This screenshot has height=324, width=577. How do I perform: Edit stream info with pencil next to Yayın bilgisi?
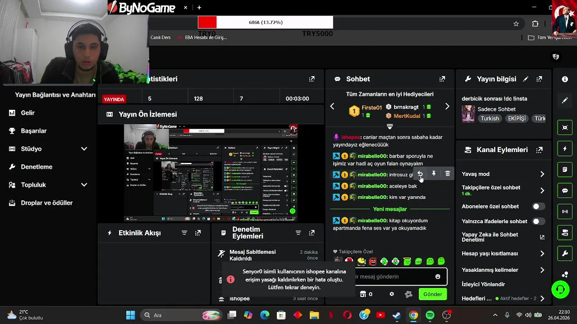click(526, 79)
